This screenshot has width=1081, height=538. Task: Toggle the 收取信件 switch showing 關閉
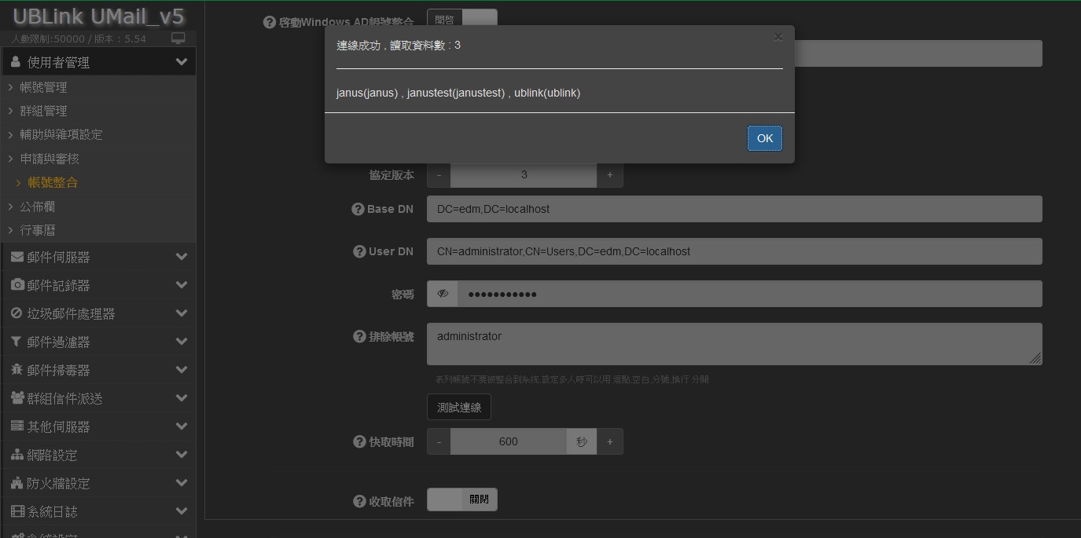click(462, 500)
